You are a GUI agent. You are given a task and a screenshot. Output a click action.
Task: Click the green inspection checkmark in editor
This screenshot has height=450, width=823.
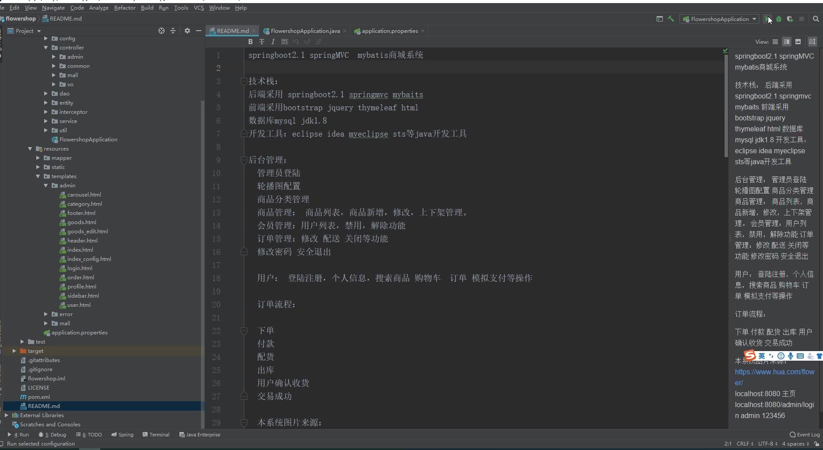pos(725,51)
